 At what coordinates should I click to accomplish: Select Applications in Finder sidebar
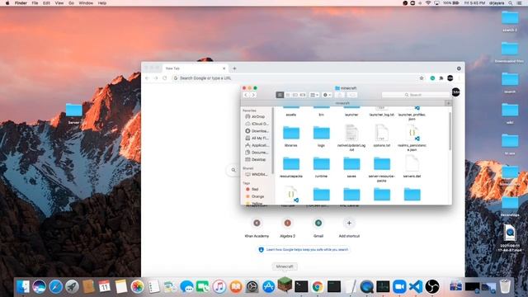pos(257,145)
